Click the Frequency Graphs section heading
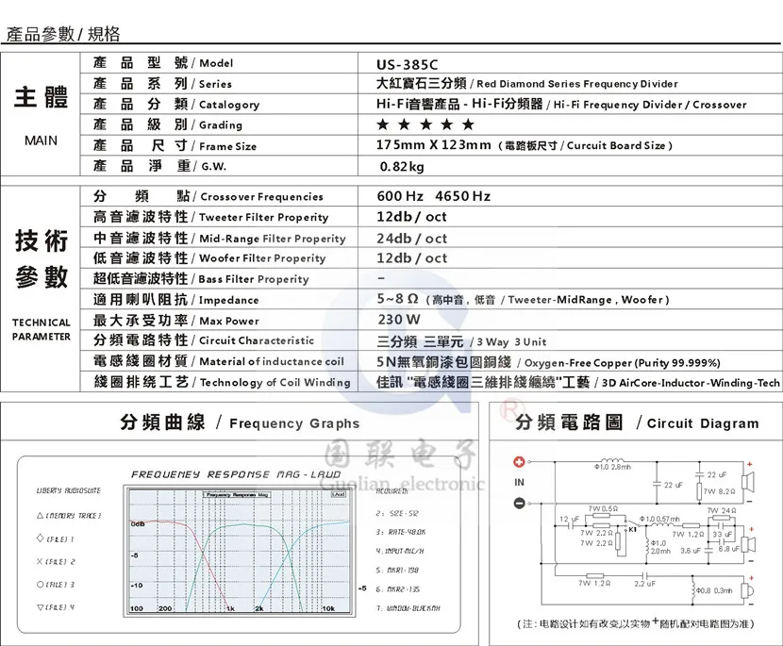 [240, 422]
